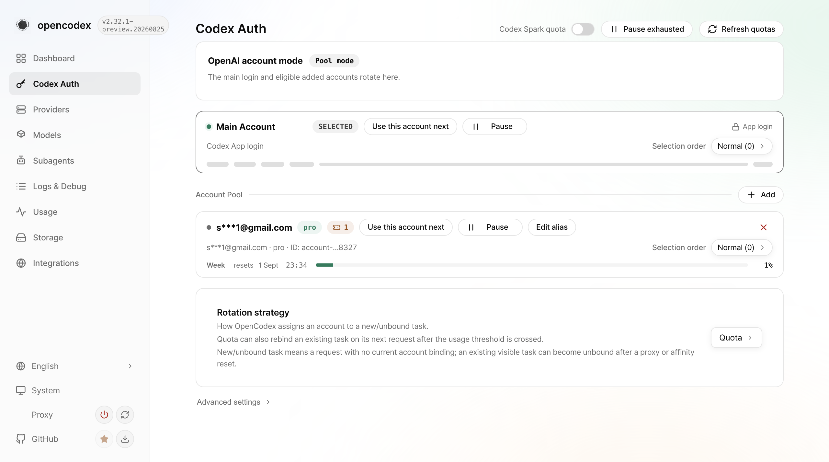Open the Usage page
The image size is (829, 462).
pyautogui.click(x=75, y=212)
